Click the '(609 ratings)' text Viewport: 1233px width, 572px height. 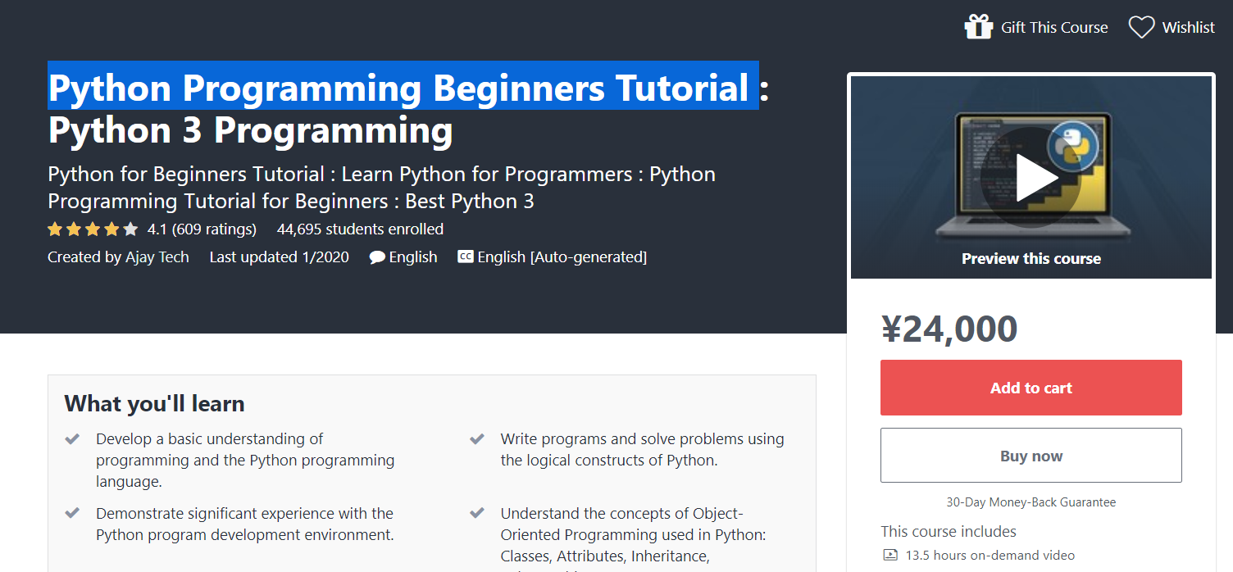click(x=214, y=229)
